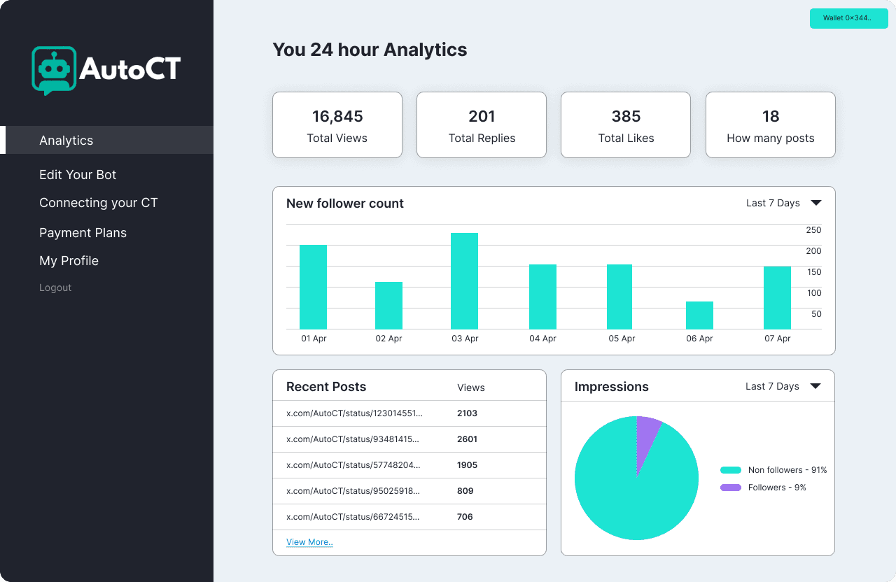Open Connecting your CT page

coord(99,203)
